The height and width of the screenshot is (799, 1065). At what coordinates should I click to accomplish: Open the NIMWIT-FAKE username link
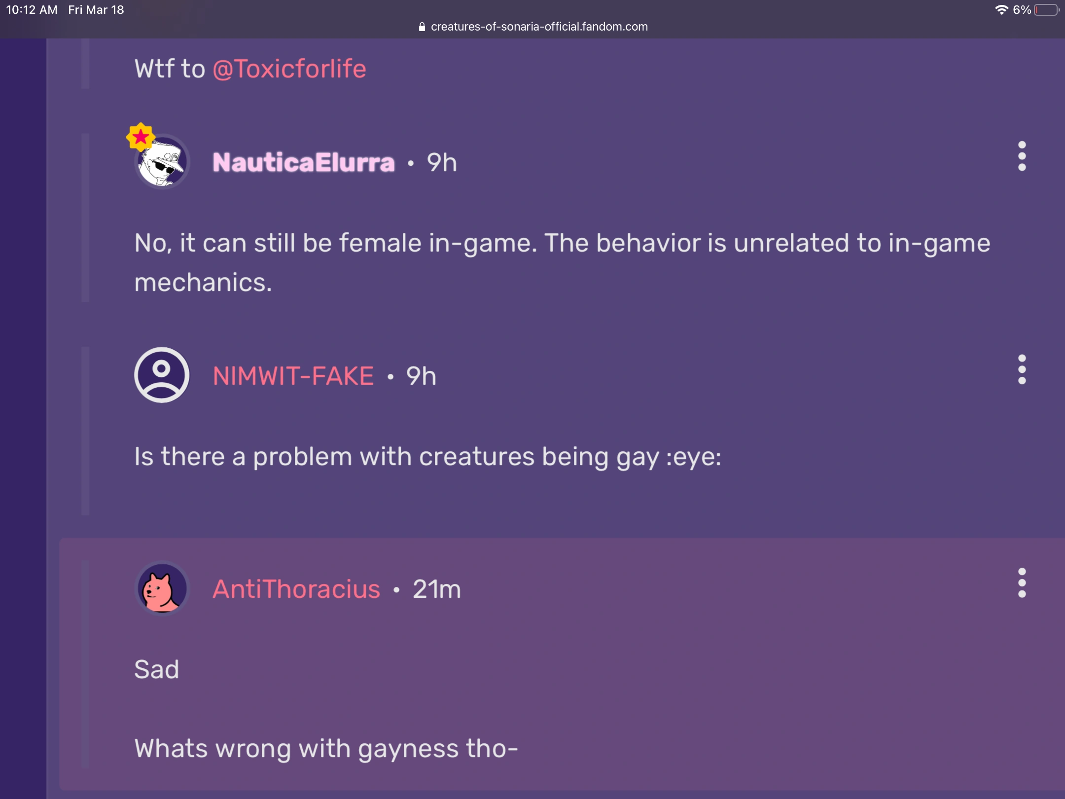click(293, 376)
